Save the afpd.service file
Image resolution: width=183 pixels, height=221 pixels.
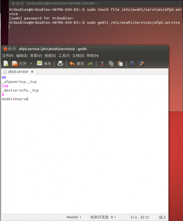pos(44,63)
